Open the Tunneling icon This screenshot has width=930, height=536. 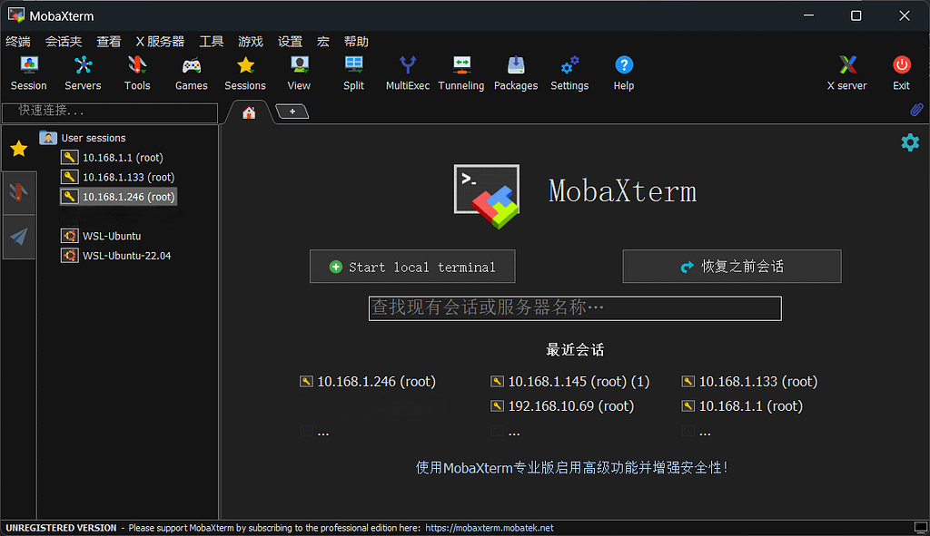tap(461, 73)
